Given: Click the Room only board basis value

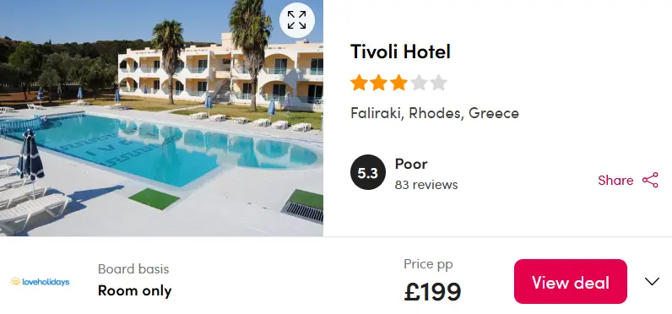Looking at the screenshot, I should [134, 290].
